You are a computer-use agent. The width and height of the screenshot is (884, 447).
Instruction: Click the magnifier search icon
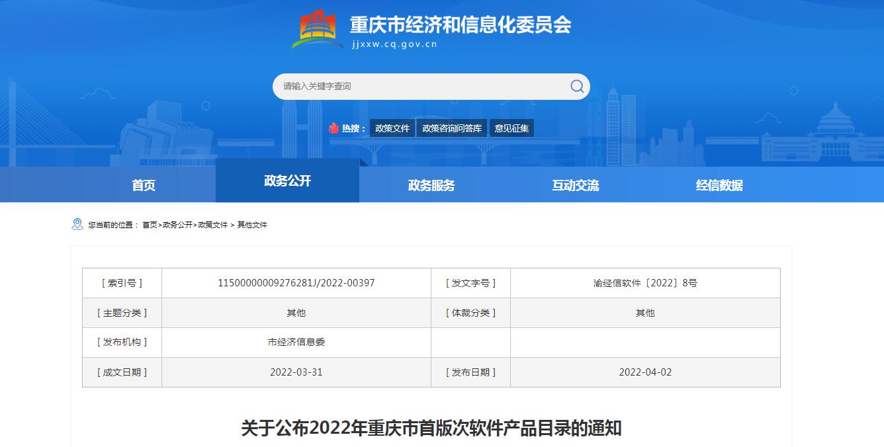577,87
